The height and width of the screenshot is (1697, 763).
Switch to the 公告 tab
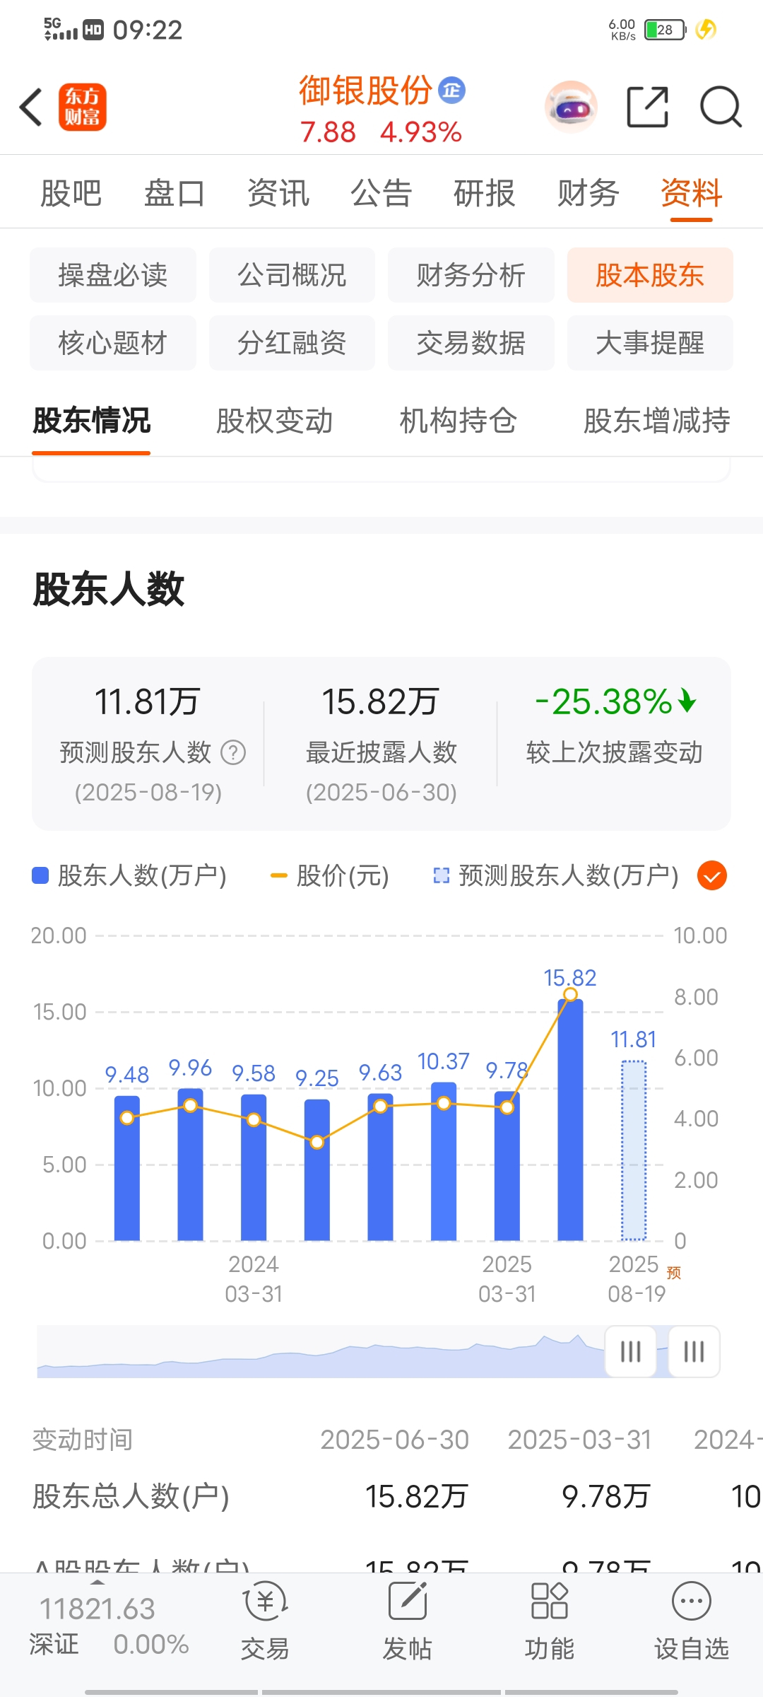(x=381, y=193)
